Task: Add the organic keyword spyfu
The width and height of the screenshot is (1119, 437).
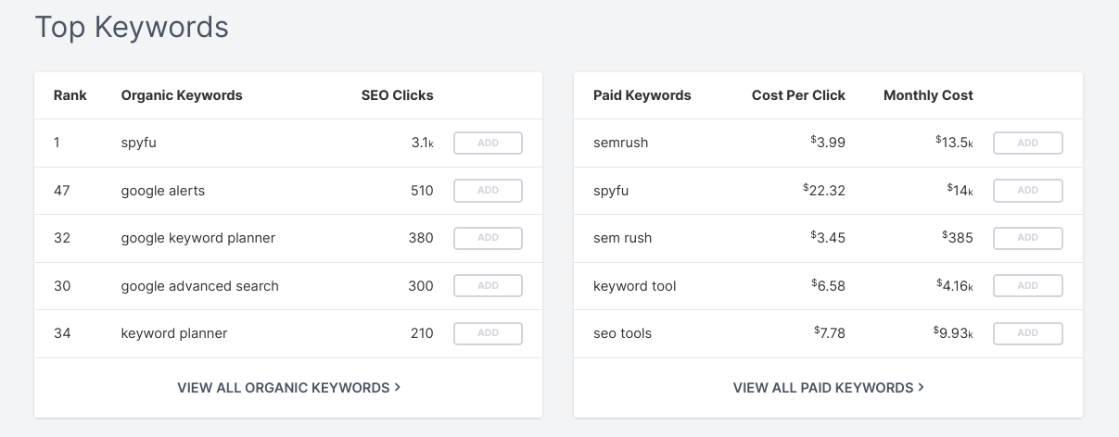Action: point(488,144)
